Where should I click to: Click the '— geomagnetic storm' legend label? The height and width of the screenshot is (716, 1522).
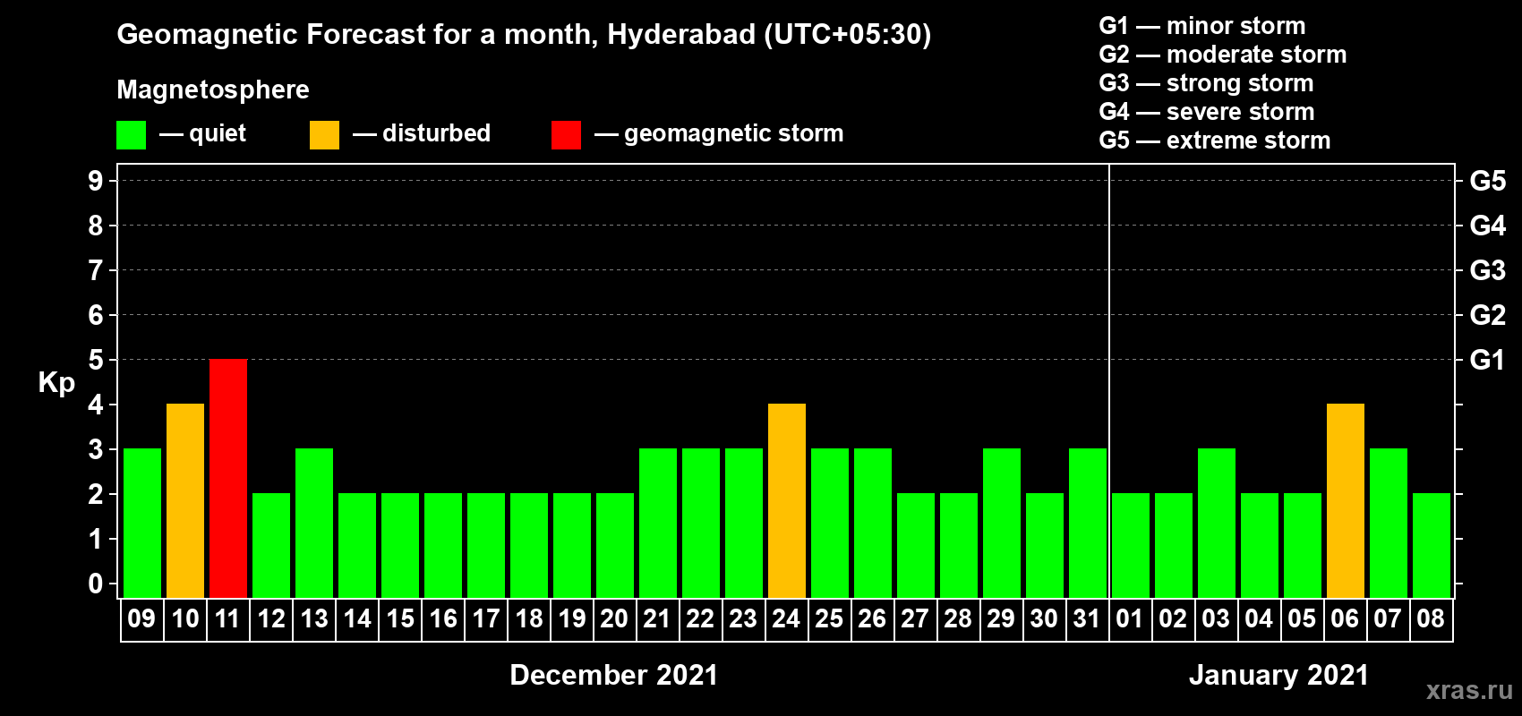[719, 134]
